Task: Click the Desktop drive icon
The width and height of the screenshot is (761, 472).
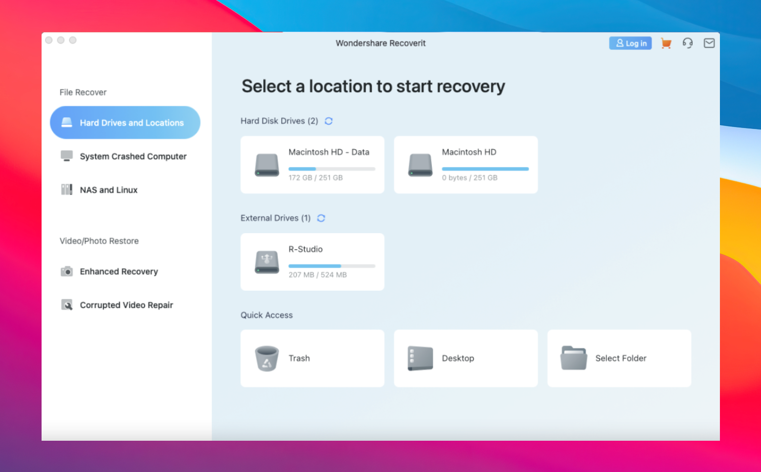Action: 420,359
